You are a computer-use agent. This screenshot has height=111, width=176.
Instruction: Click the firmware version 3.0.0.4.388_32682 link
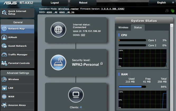[x=113, y=9]
